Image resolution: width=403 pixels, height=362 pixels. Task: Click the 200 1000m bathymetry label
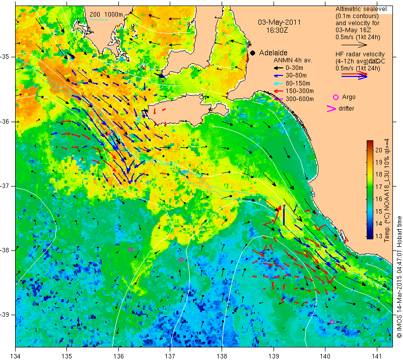click(106, 15)
